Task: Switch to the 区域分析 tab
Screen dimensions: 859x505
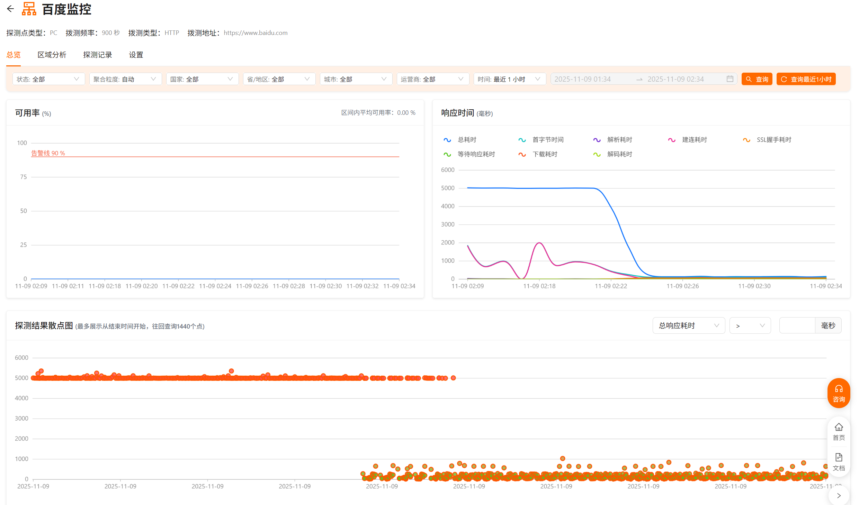Action: (52, 55)
